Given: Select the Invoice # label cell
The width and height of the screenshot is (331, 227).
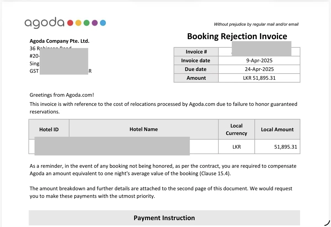Looking at the screenshot, I should click(x=196, y=52).
